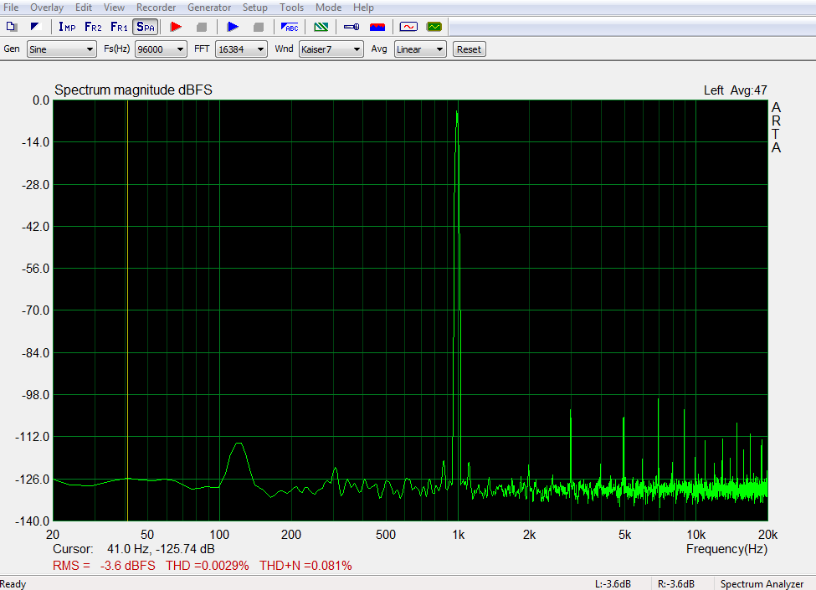Click the black-and-white toggle icon
Viewport: 816px width, 590px height.
35,27
